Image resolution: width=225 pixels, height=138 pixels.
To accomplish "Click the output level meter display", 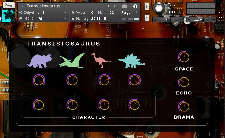I will pyautogui.click(x=201, y=8).
